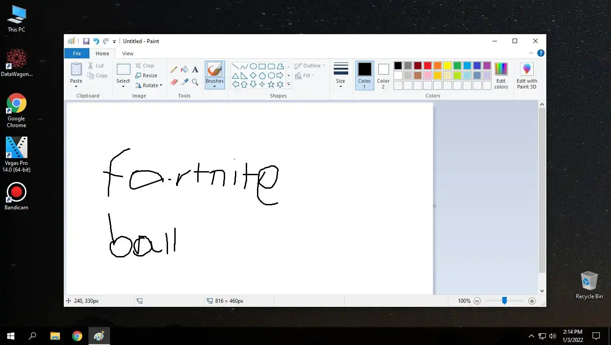
Task: Choose the Rounded rectangle shape
Action: pyautogui.click(x=271, y=66)
